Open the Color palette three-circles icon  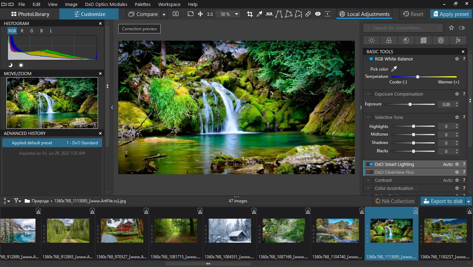point(389,40)
